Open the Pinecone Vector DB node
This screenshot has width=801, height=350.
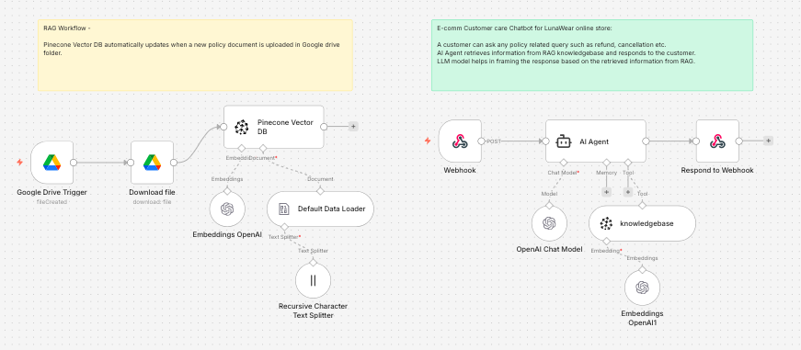[274, 127]
